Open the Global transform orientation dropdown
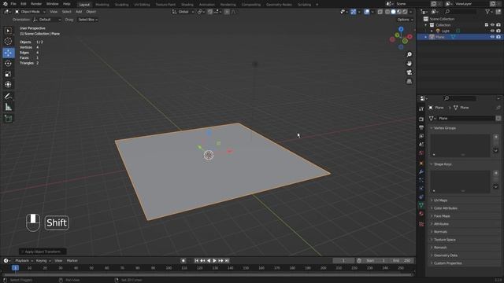Viewport: 504px width, 283px height. [x=183, y=12]
